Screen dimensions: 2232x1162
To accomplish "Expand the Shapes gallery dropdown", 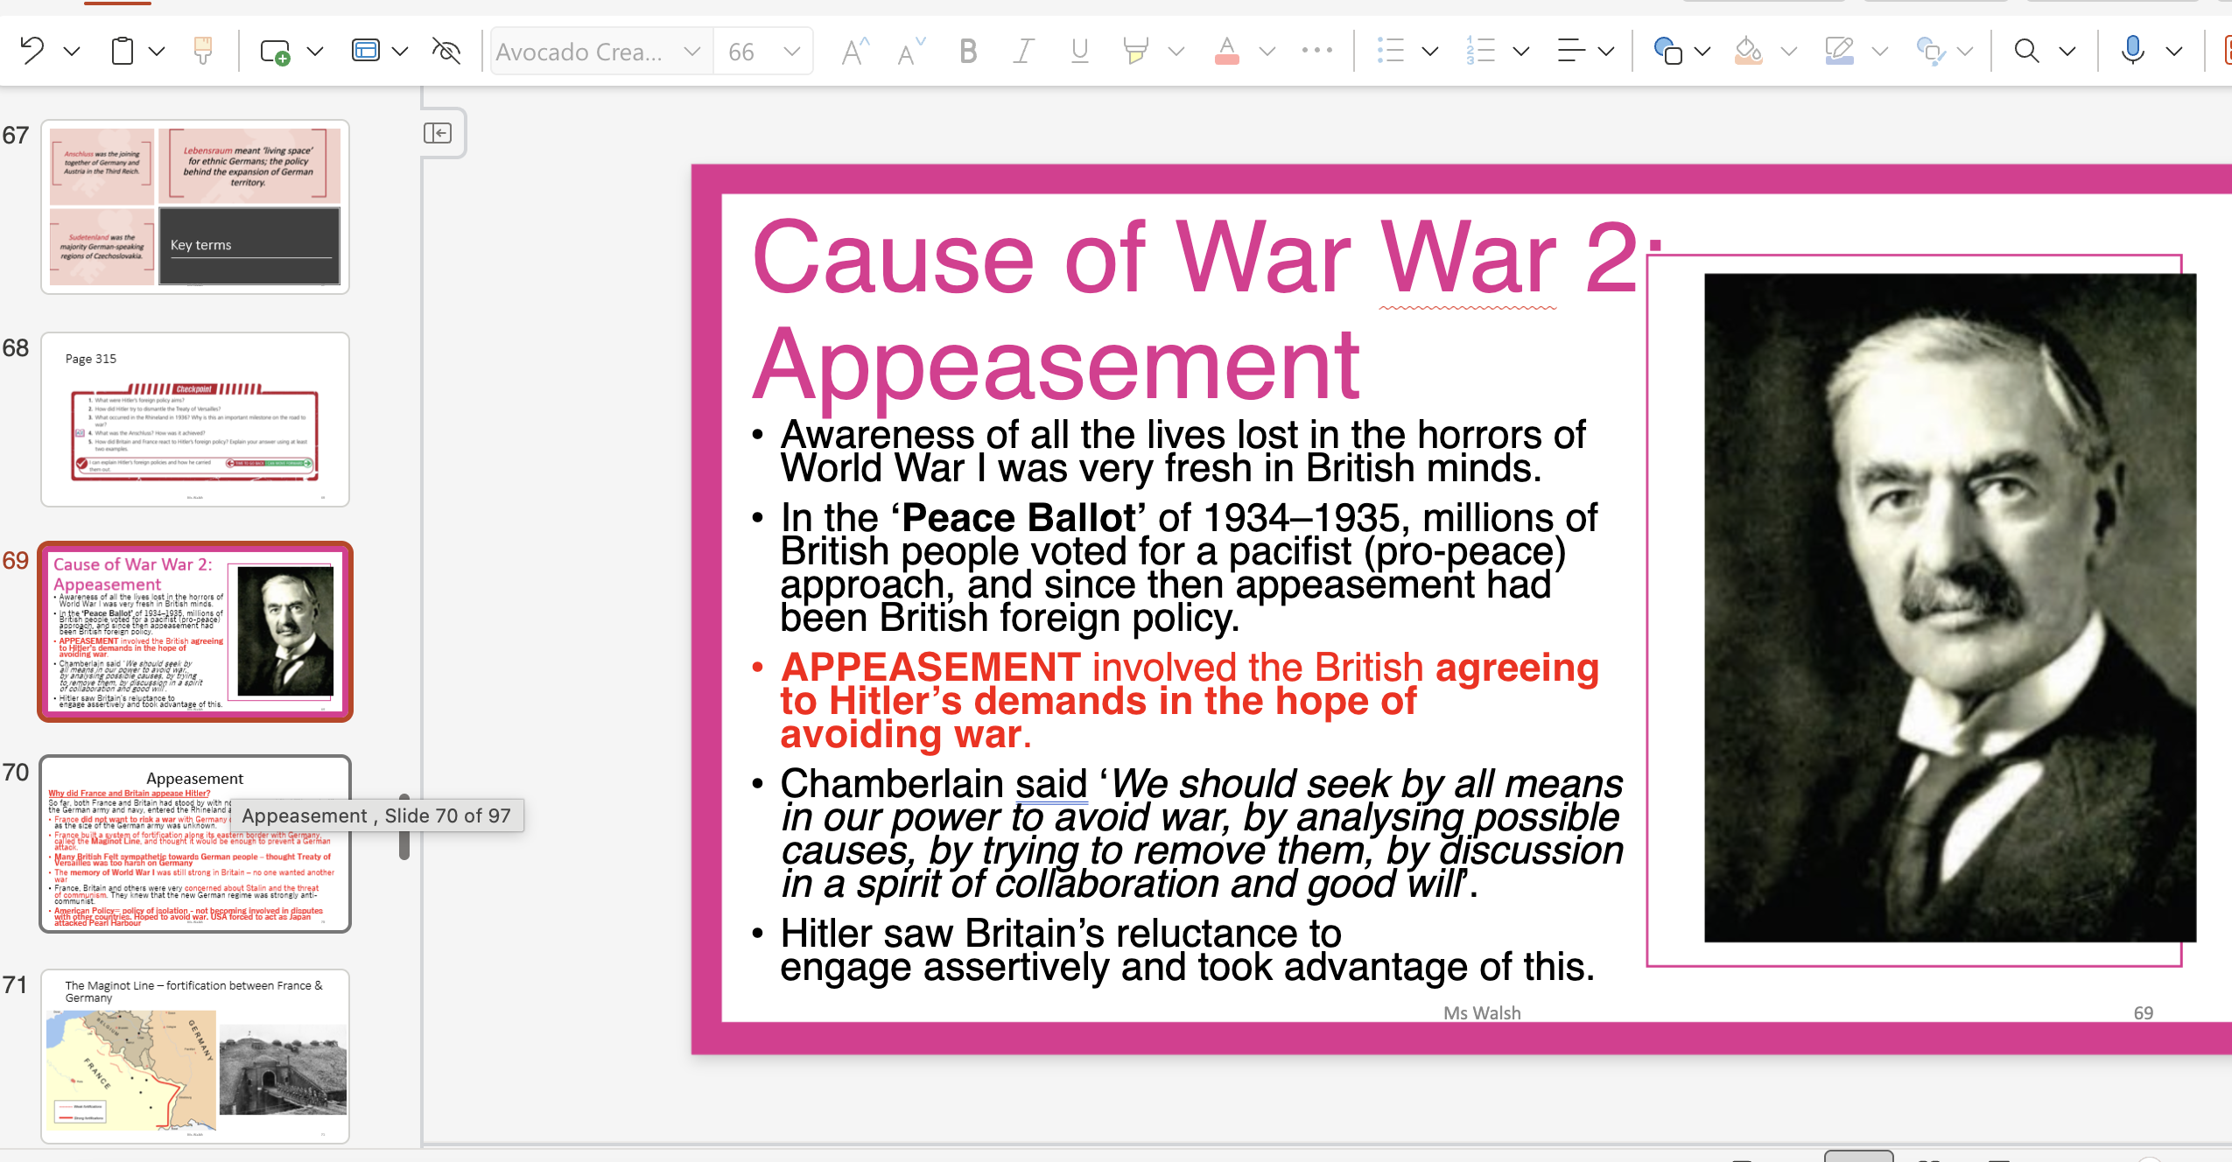I will coord(1702,52).
